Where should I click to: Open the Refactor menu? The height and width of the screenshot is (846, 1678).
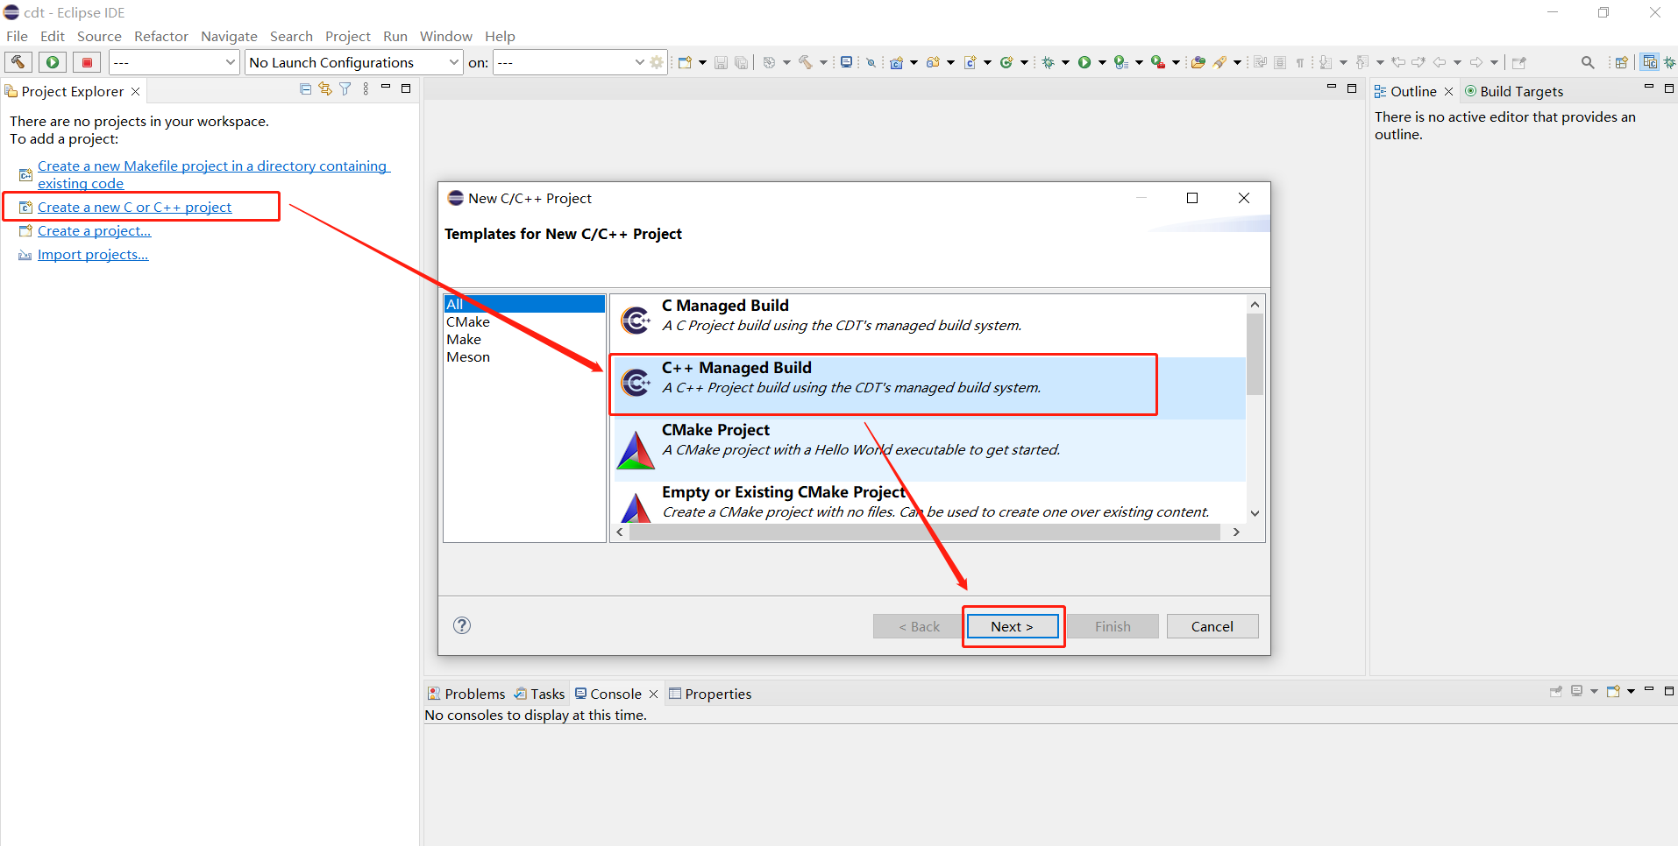coord(161,36)
